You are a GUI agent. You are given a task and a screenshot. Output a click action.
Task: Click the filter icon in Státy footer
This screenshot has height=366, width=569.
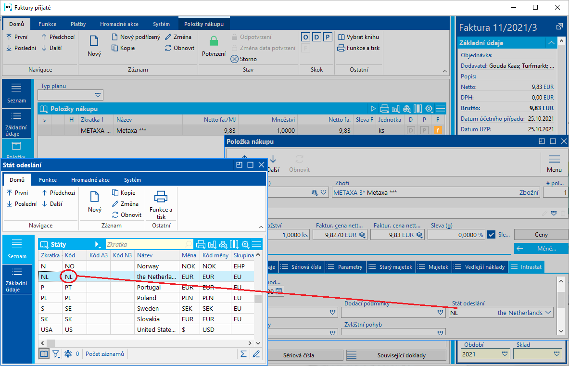point(56,354)
